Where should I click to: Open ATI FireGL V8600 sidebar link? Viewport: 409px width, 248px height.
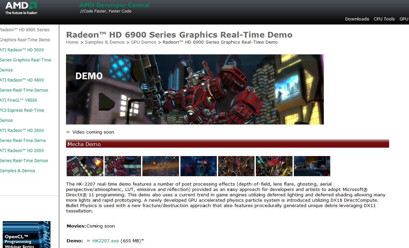pyautogui.click(x=19, y=100)
